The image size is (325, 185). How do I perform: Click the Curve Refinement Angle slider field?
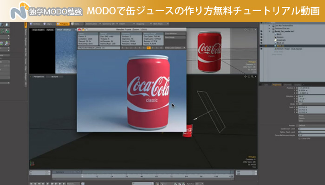pyautogui.click(x=312, y=135)
